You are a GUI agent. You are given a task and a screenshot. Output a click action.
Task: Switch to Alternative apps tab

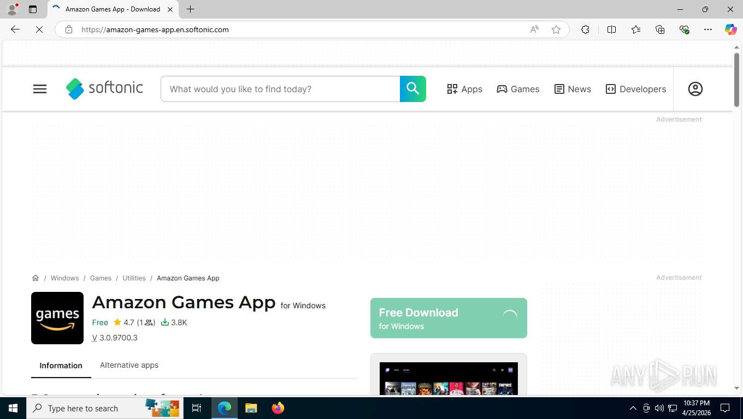[129, 365]
